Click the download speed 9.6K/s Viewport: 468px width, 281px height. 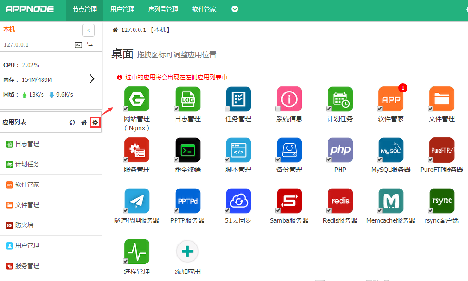click(x=65, y=95)
